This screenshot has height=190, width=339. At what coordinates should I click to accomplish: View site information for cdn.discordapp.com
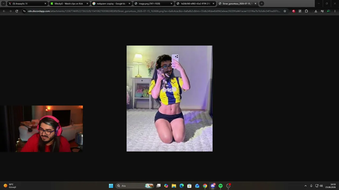click(24, 11)
